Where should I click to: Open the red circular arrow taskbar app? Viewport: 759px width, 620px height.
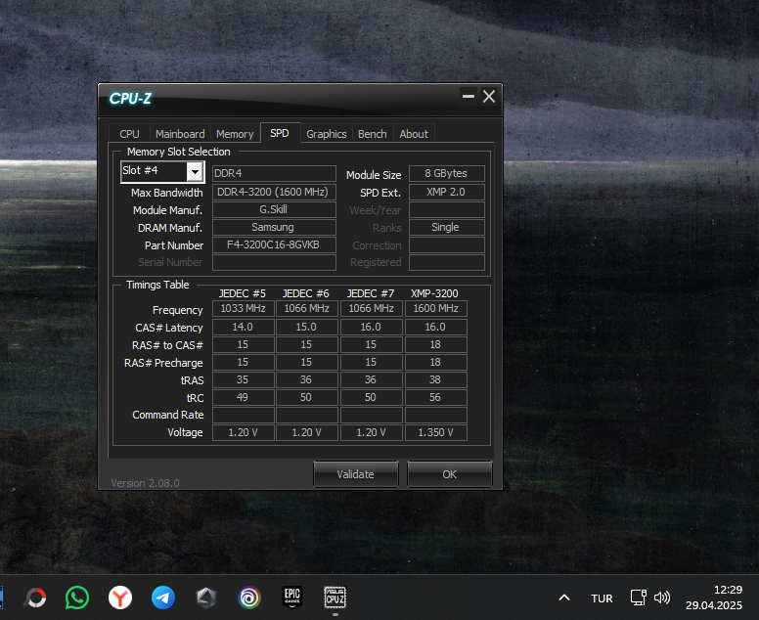coord(35,598)
